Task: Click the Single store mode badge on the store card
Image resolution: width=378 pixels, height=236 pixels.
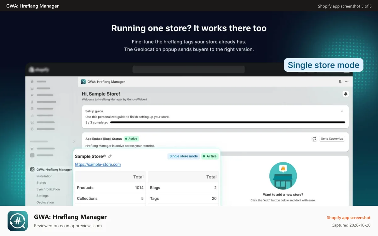Action: (x=184, y=156)
